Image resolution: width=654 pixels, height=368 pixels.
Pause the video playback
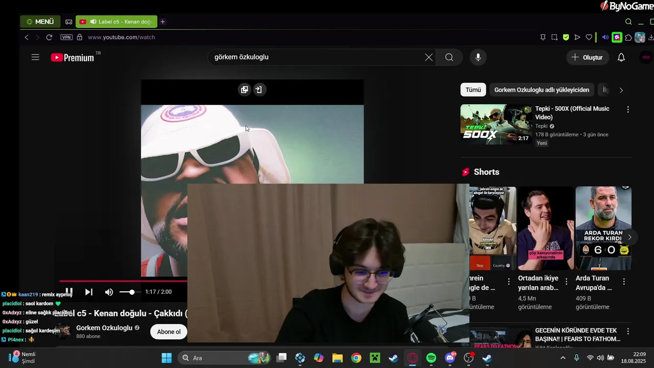[69, 292]
